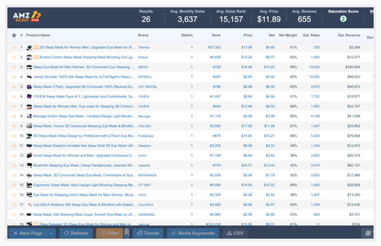Click Avg. Reviews value 655
Viewport: 381px width, 246px height.
click(x=304, y=19)
